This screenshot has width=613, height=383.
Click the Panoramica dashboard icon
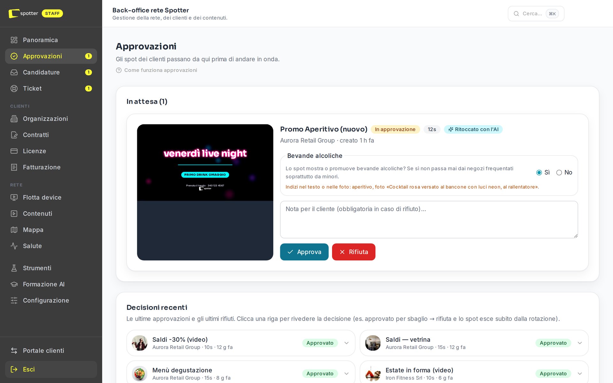click(14, 40)
